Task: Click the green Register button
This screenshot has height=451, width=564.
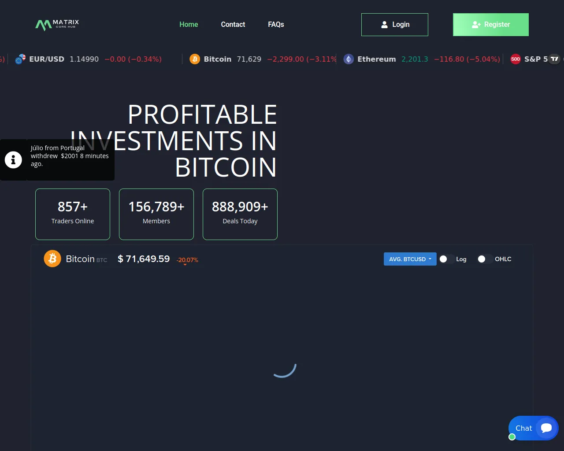Action: [490, 25]
